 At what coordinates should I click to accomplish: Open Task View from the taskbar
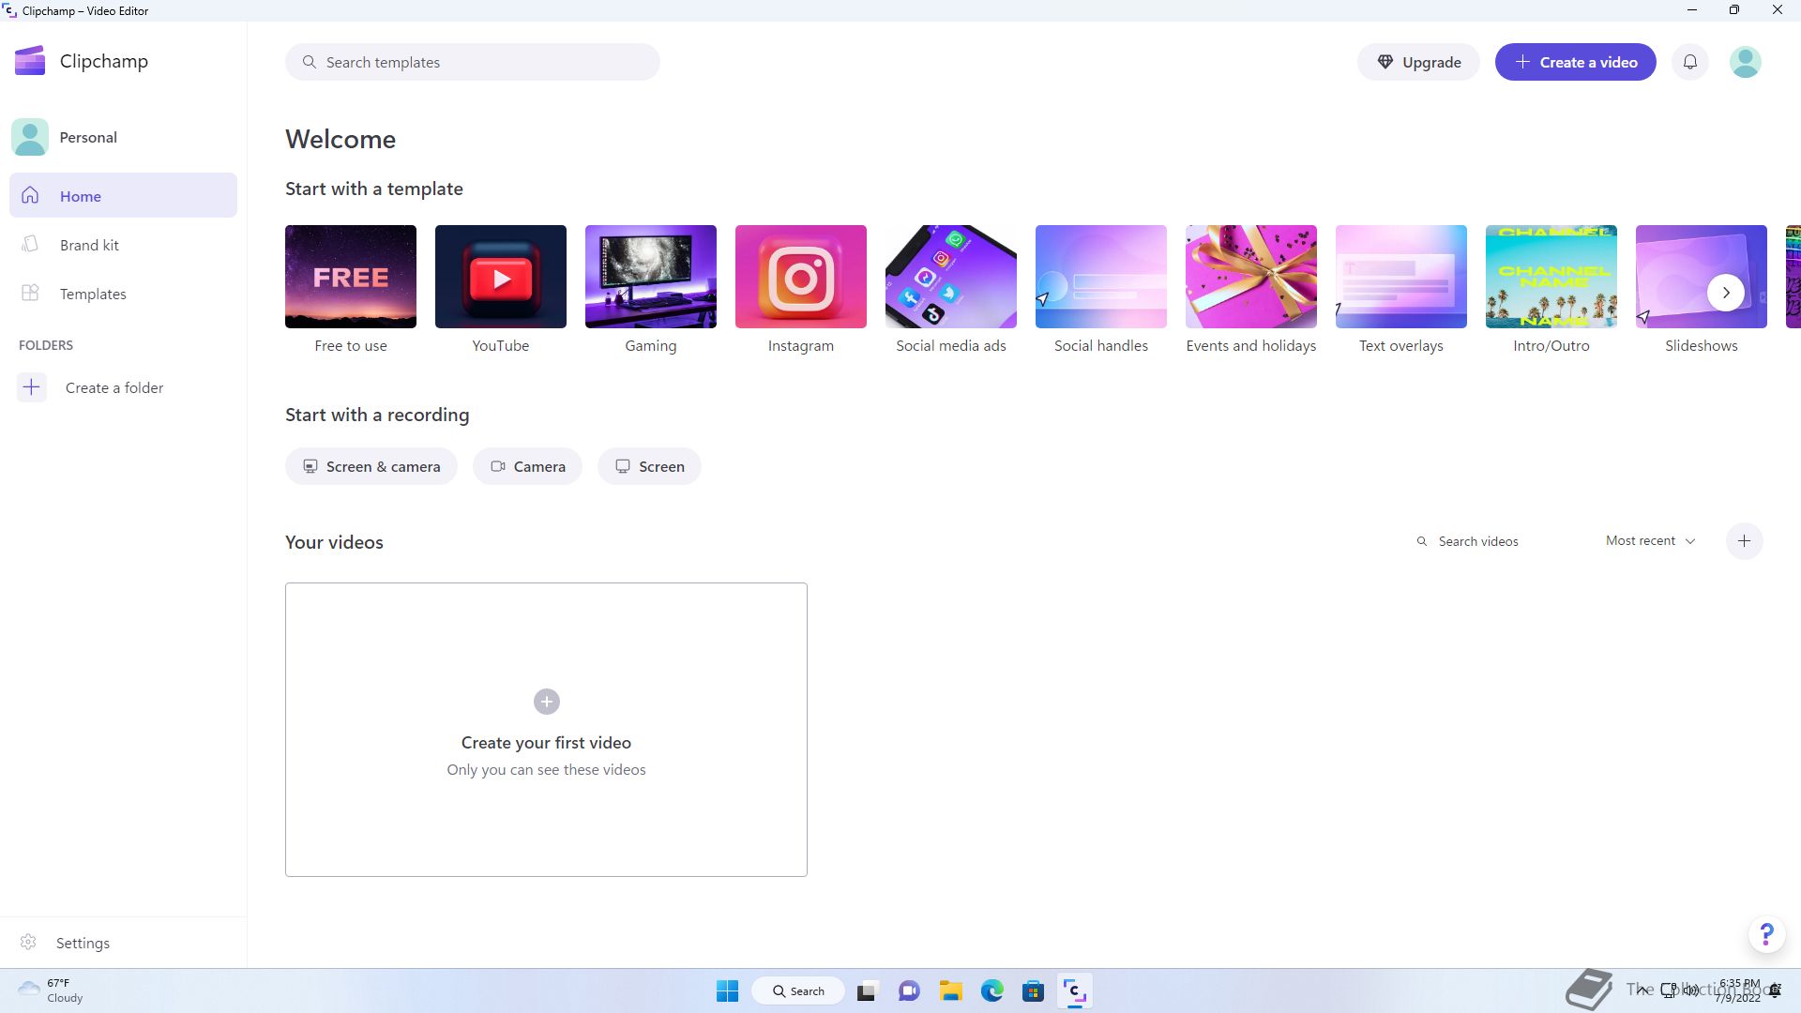[867, 990]
